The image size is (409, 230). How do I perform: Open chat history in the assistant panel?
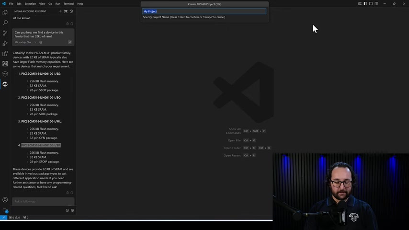coord(71,11)
